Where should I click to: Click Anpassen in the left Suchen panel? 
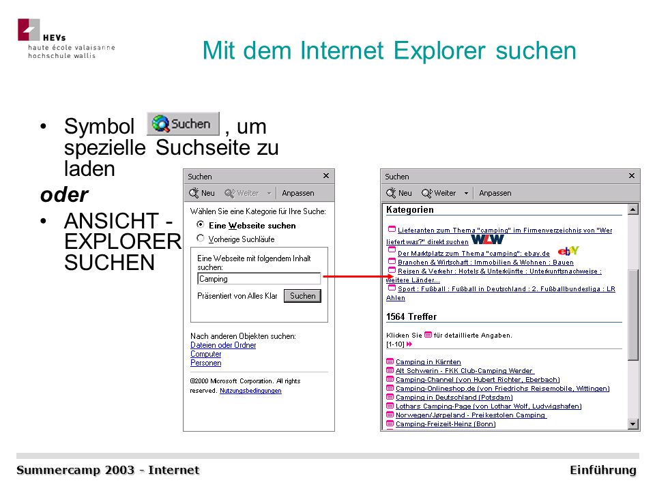[298, 193]
